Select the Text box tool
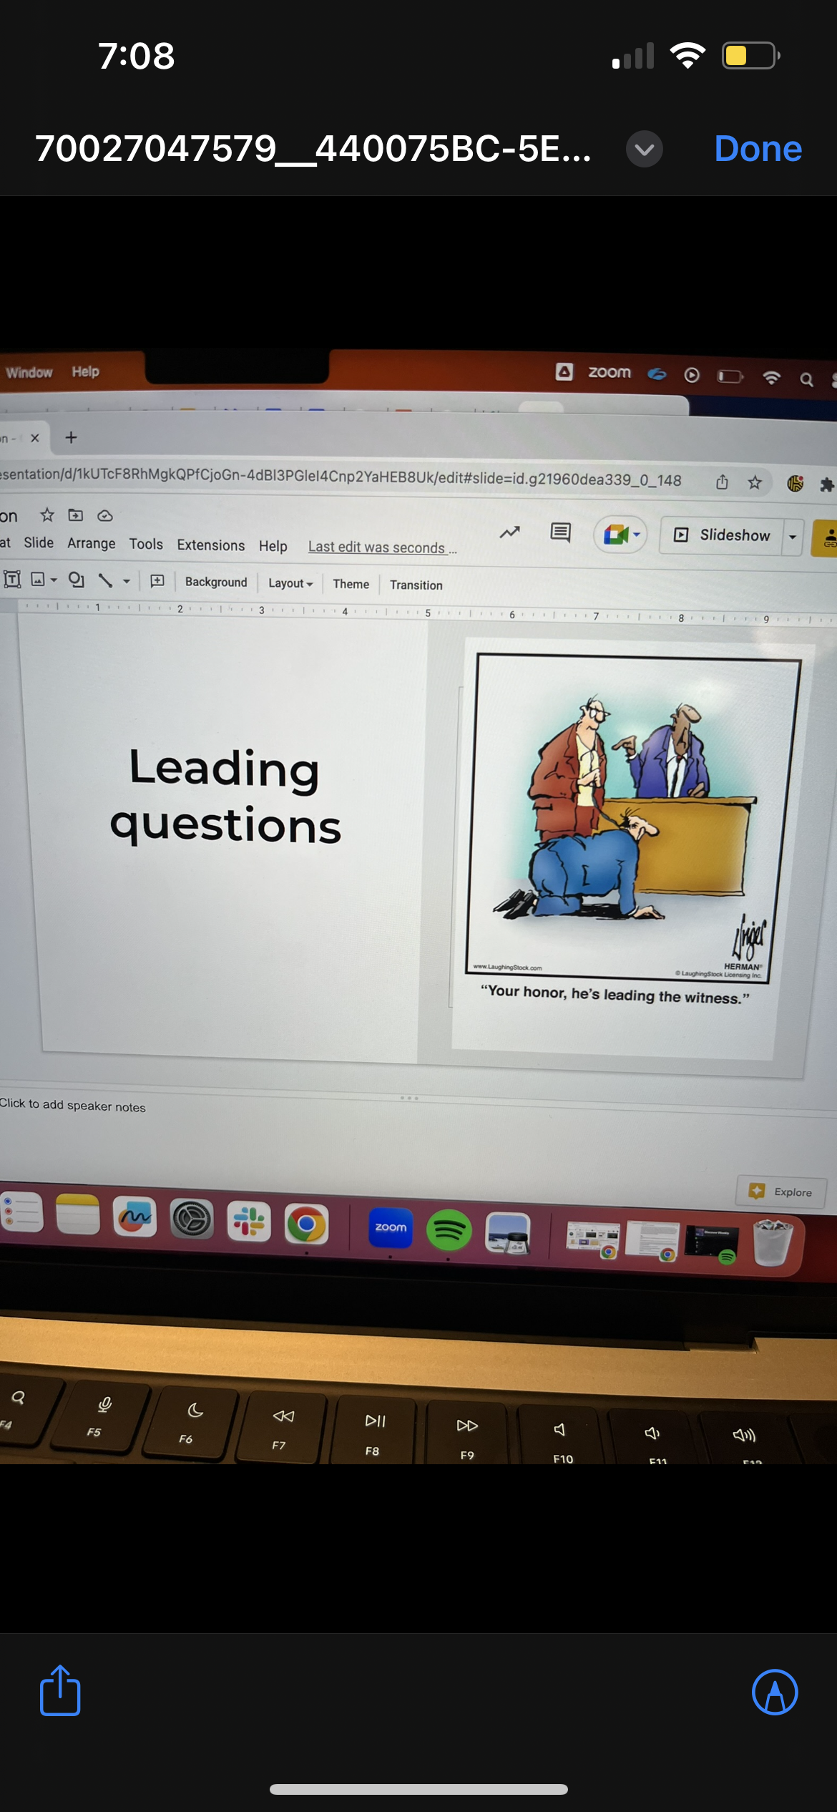Image resolution: width=837 pixels, height=1812 pixels. click(12, 579)
